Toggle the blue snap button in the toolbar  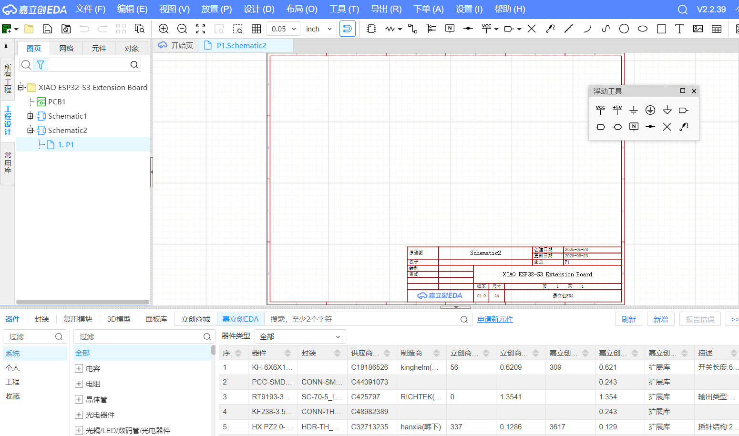pyautogui.click(x=348, y=29)
